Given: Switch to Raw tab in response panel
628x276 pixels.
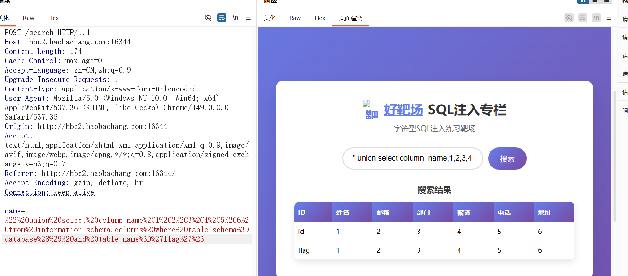Looking at the screenshot, I should (295, 18).
